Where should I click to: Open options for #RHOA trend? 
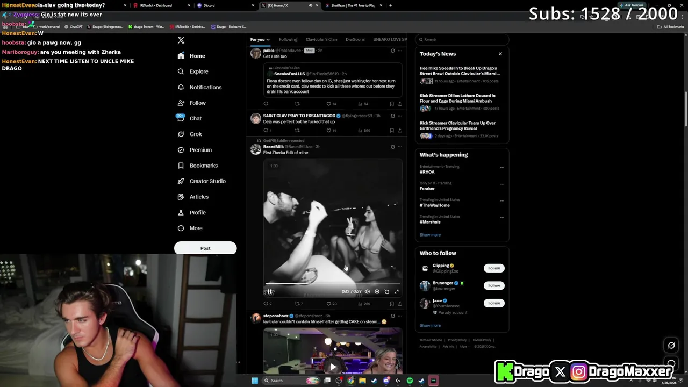pos(502,167)
